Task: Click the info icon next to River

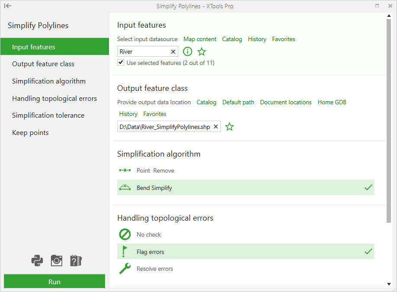Action: pyautogui.click(x=188, y=51)
